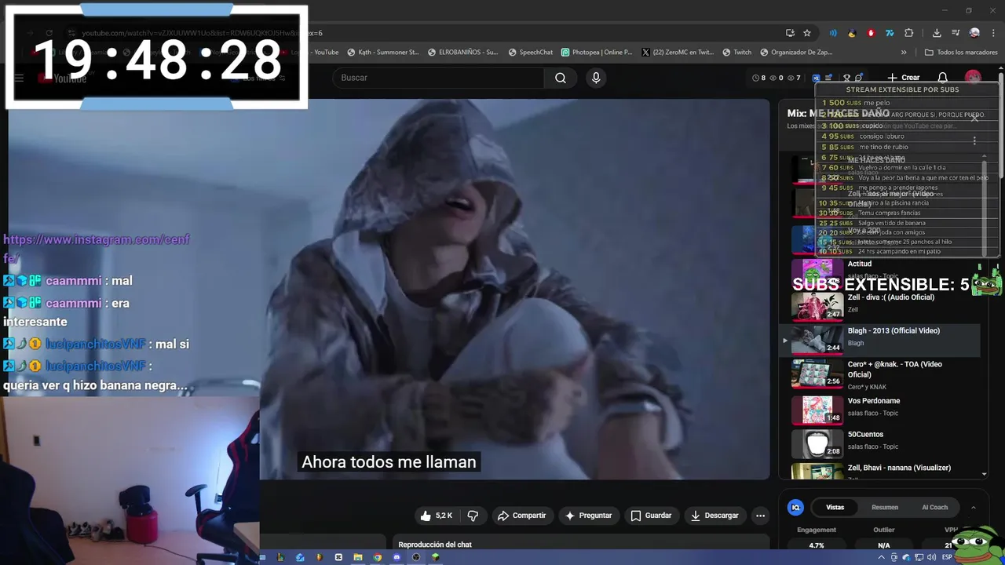1005x565 pixels.
Task: Open the blue vidIQ icon in header
Action: (816, 78)
